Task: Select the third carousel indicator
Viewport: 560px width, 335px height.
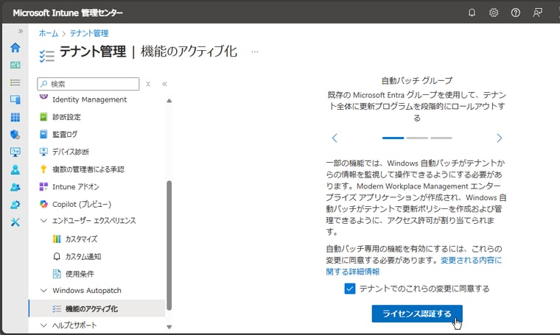Action: 441,138
